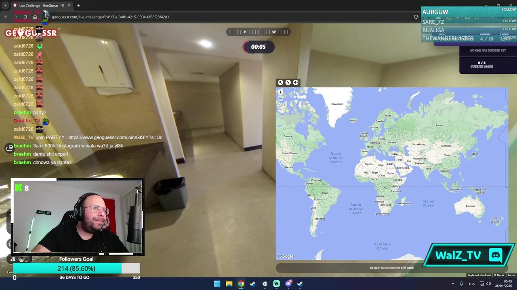Click the microphone tray icon
The image size is (517, 290).
click(461, 284)
